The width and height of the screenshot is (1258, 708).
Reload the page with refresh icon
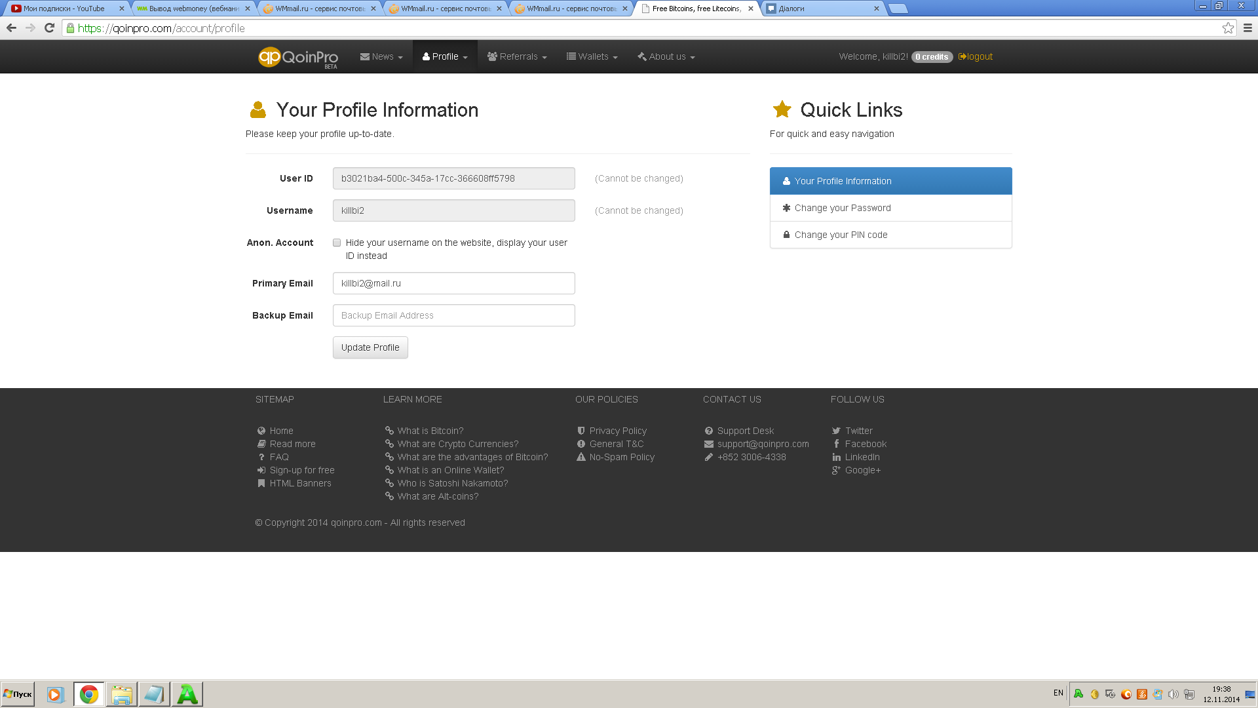pyautogui.click(x=49, y=28)
